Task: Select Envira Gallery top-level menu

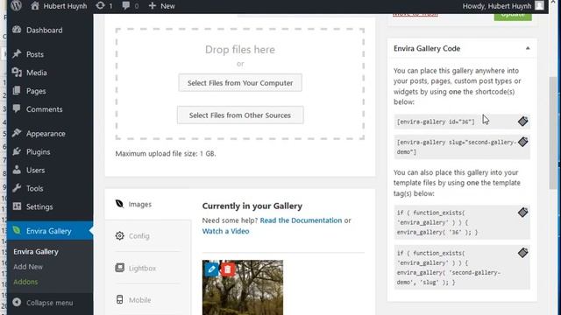Action: point(49,231)
